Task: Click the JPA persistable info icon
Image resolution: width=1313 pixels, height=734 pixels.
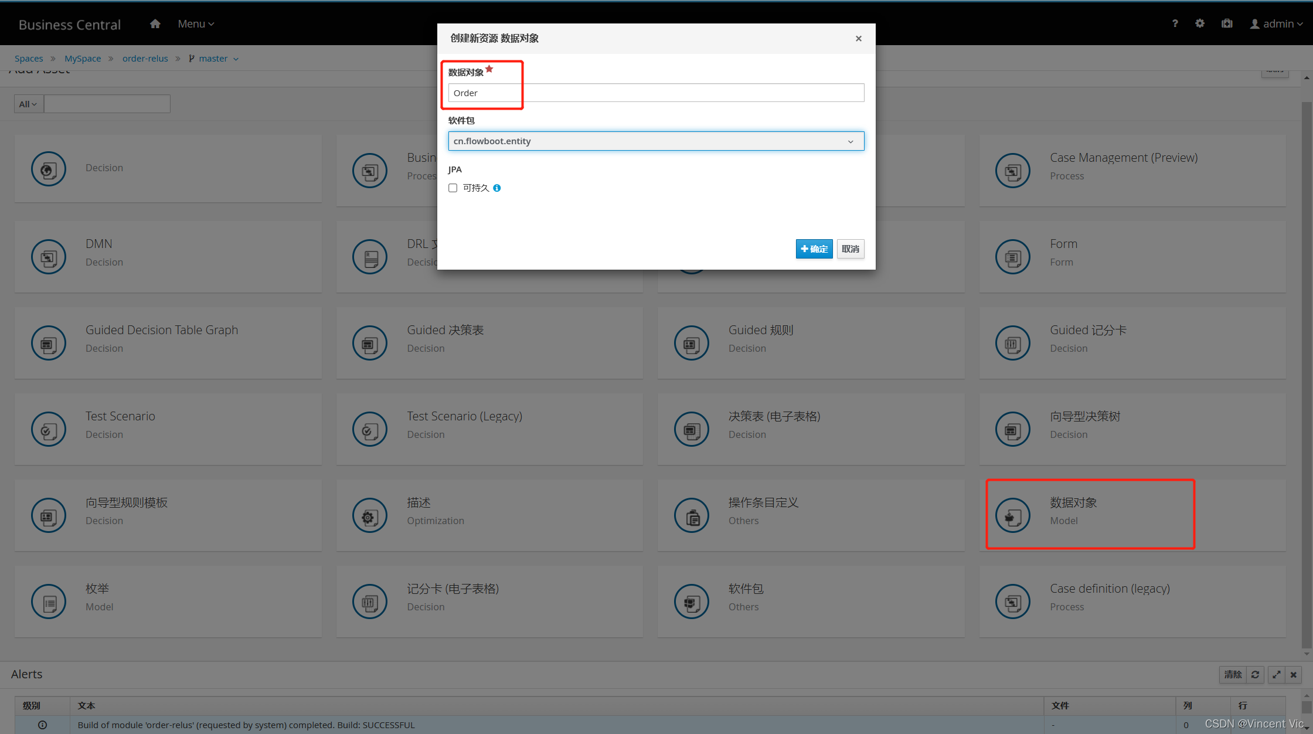Action: [x=497, y=188]
